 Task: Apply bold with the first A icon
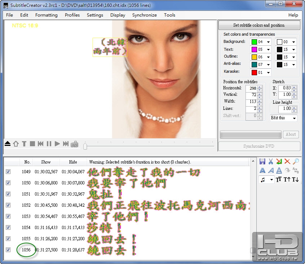pyautogui.click(x=262, y=171)
